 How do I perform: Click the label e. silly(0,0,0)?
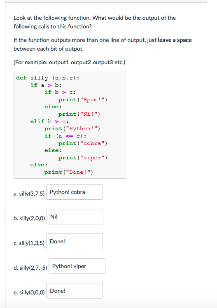pyautogui.click(x=29, y=293)
